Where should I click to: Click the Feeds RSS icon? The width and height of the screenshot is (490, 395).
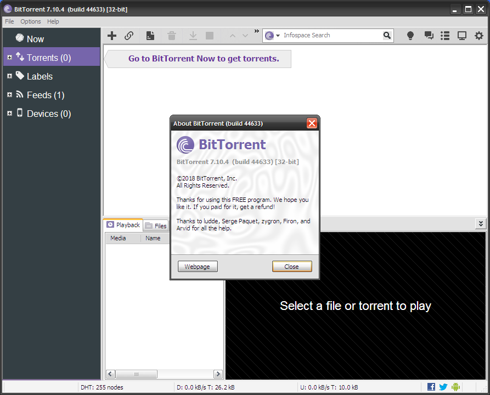(x=20, y=94)
